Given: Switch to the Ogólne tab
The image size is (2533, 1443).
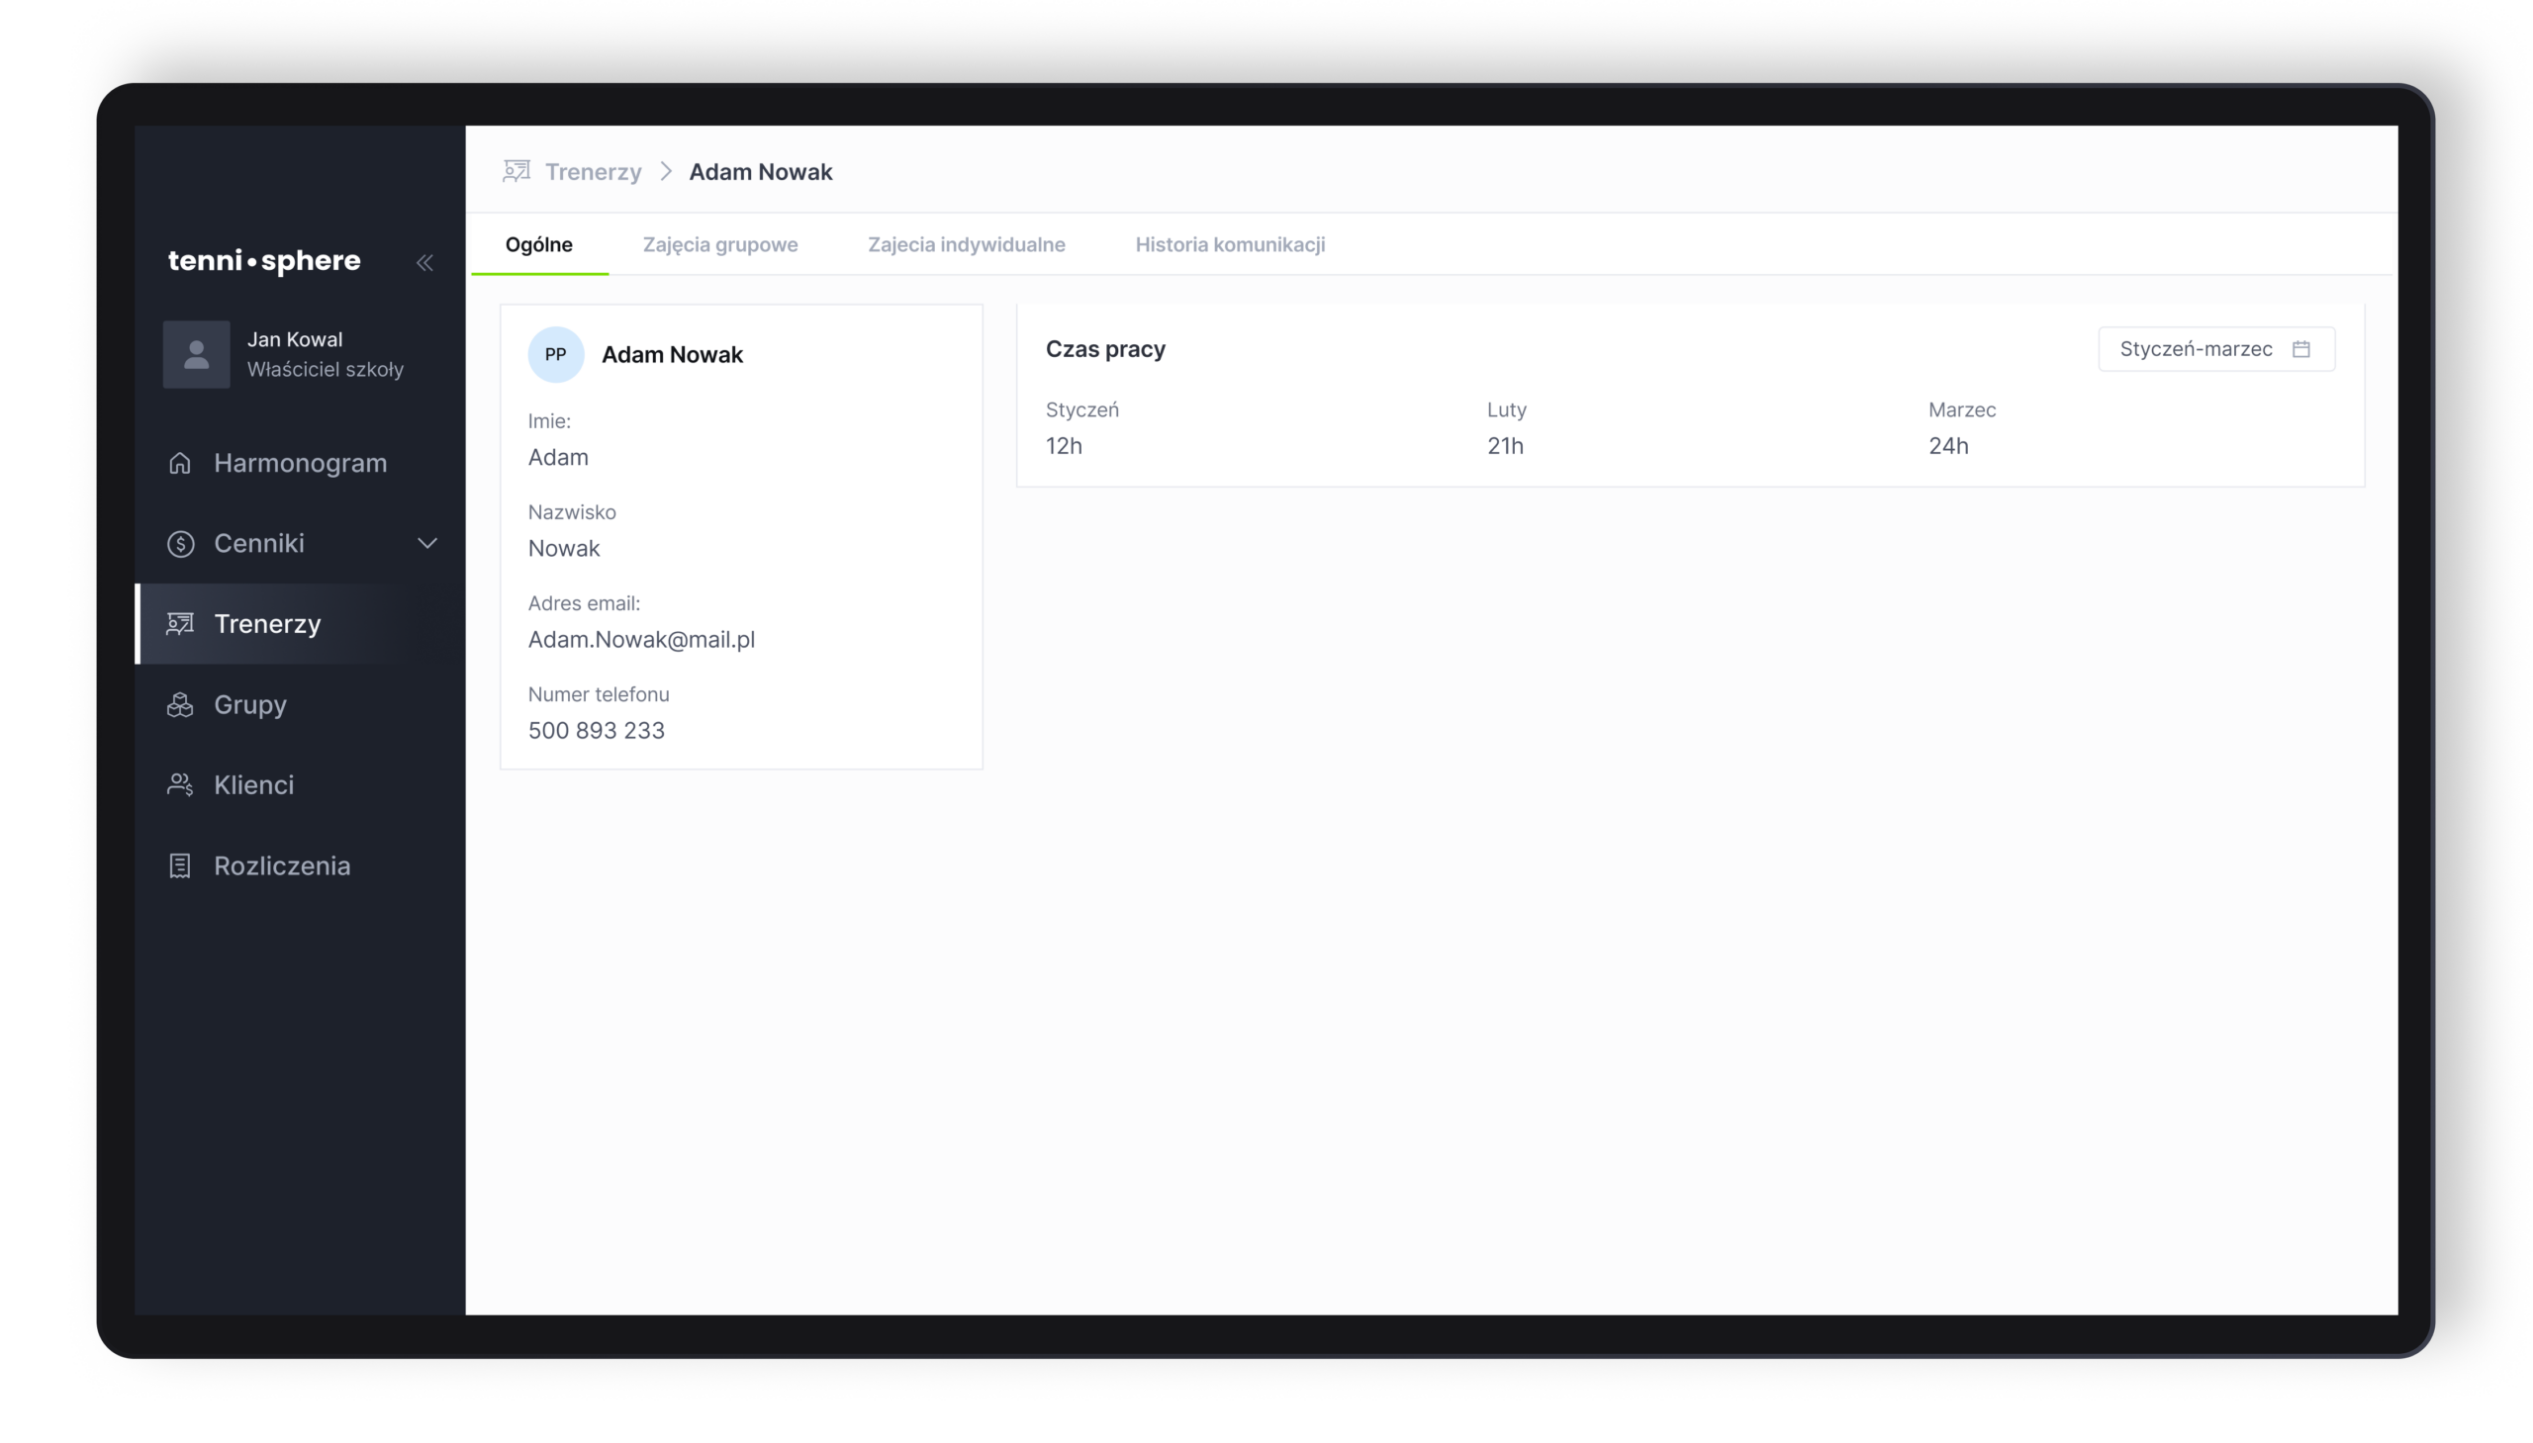Looking at the screenshot, I should 539,244.
